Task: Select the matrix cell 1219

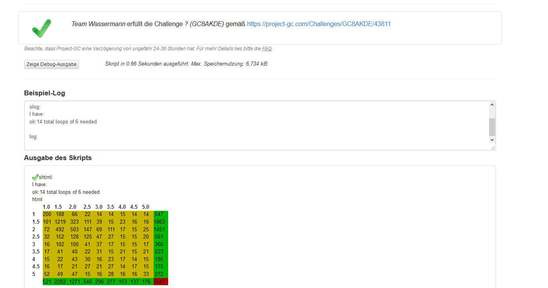Action: [60, 222]
